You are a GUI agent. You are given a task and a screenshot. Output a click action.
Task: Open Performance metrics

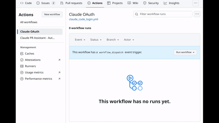[x=41, y=79]
